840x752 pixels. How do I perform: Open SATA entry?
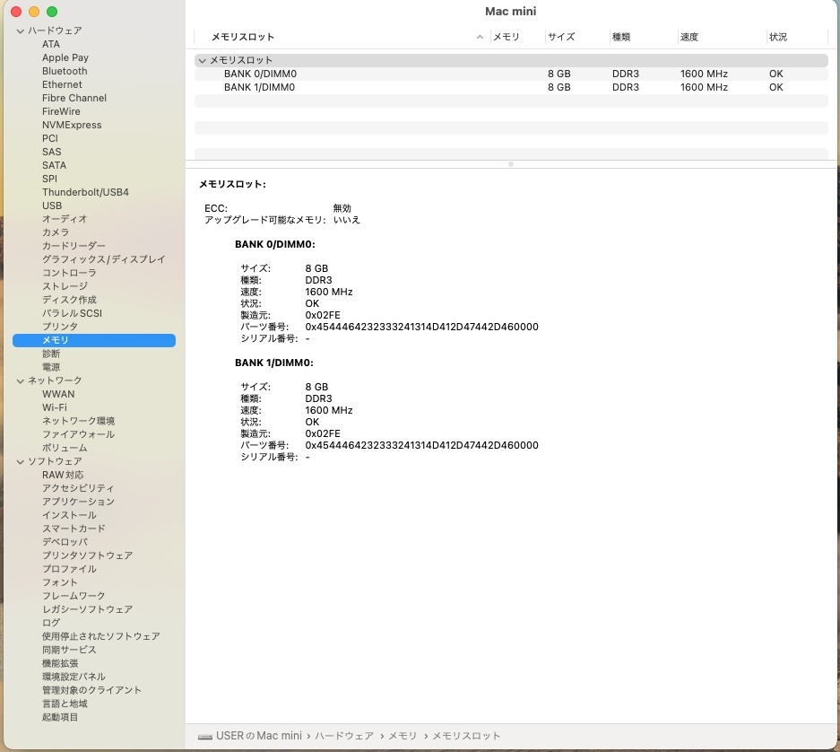coord(54,165)
